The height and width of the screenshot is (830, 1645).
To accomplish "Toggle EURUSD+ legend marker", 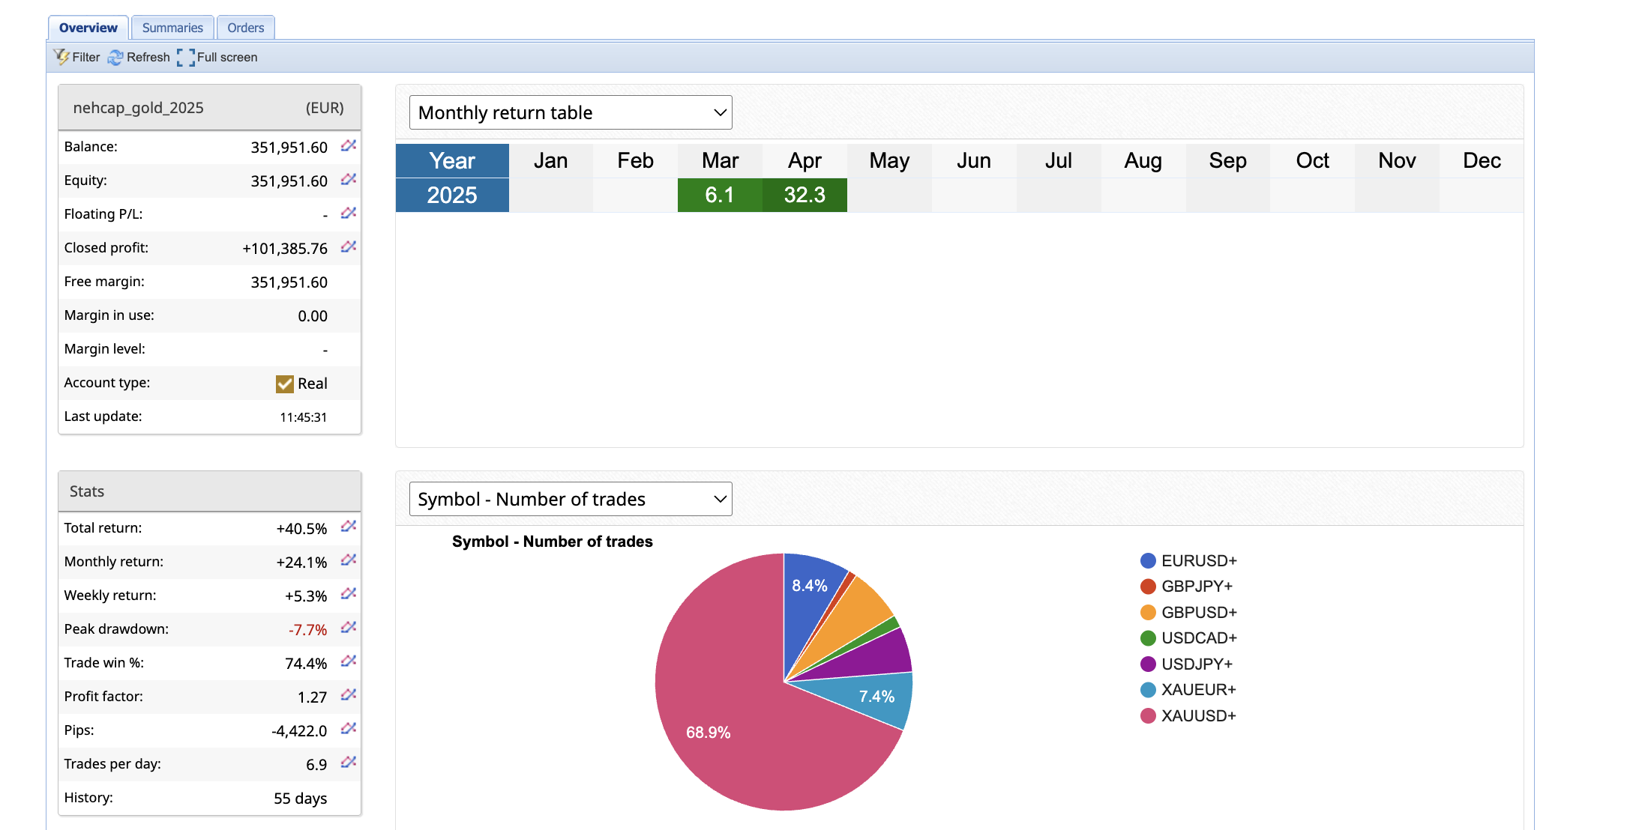I will (1147, 560).
